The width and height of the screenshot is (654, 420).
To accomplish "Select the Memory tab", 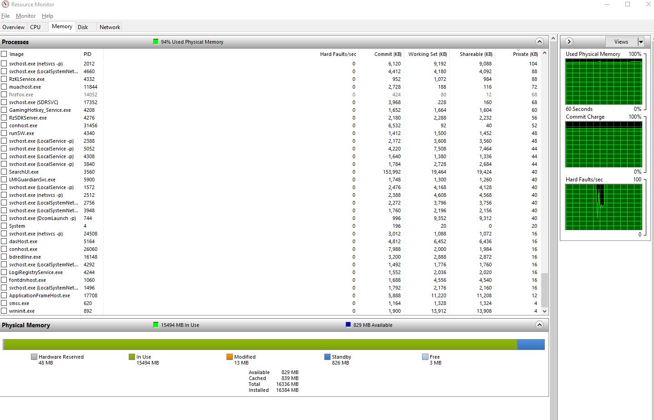I will point(62,26).
